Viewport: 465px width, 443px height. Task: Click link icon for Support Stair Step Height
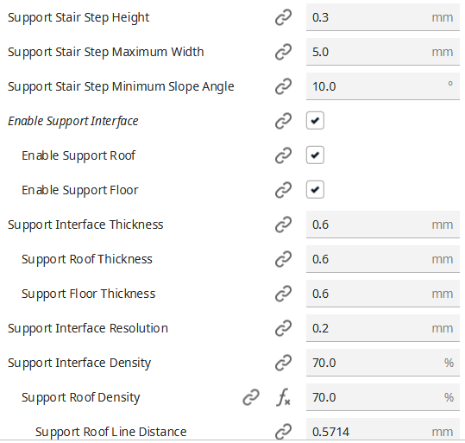(283, 17)
